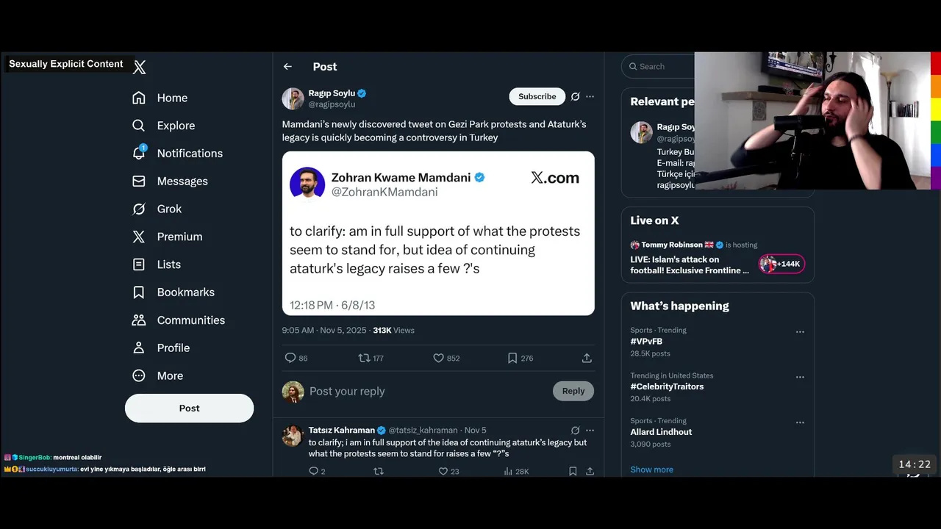Open the post's three-dot more menu

pyautogui.click(x=590, y=96)
